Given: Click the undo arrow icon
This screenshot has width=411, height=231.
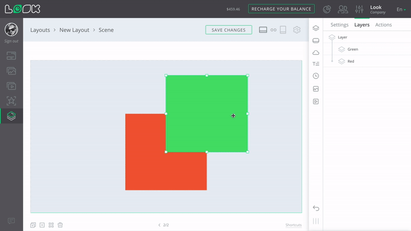Looking at the screenshot, I should tap(316, 208).
